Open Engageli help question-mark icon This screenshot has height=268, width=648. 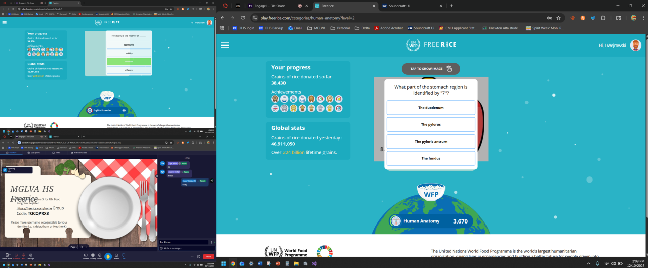click(x=199, y=256)
